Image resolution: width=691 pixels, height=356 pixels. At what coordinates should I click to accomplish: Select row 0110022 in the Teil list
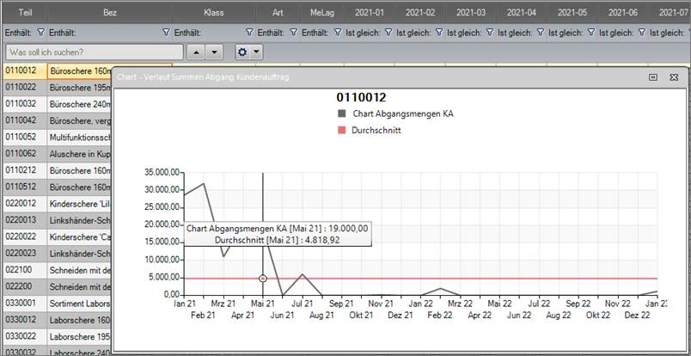21,87
